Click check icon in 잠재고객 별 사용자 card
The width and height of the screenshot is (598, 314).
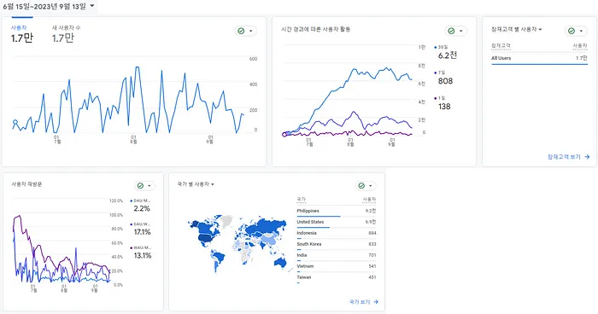(572, 31)
